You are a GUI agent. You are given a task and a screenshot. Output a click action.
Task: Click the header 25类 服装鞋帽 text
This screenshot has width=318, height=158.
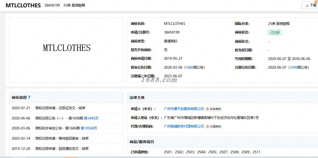click(x=74, y=5)
